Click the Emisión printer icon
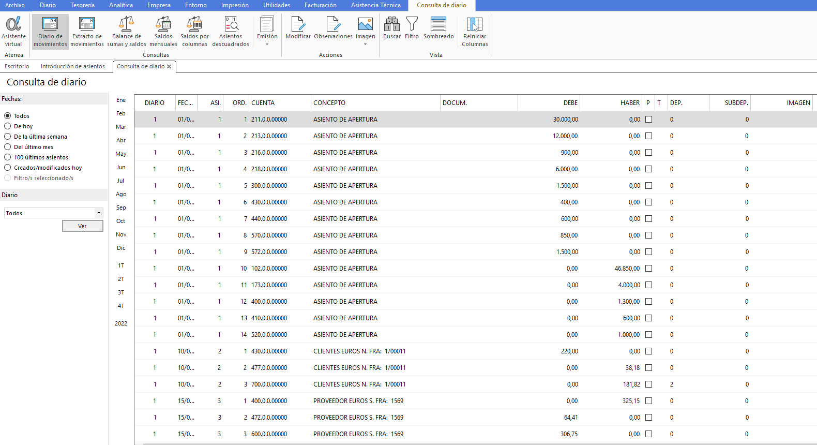Screen dimensions: 817x445 [267, 24]
